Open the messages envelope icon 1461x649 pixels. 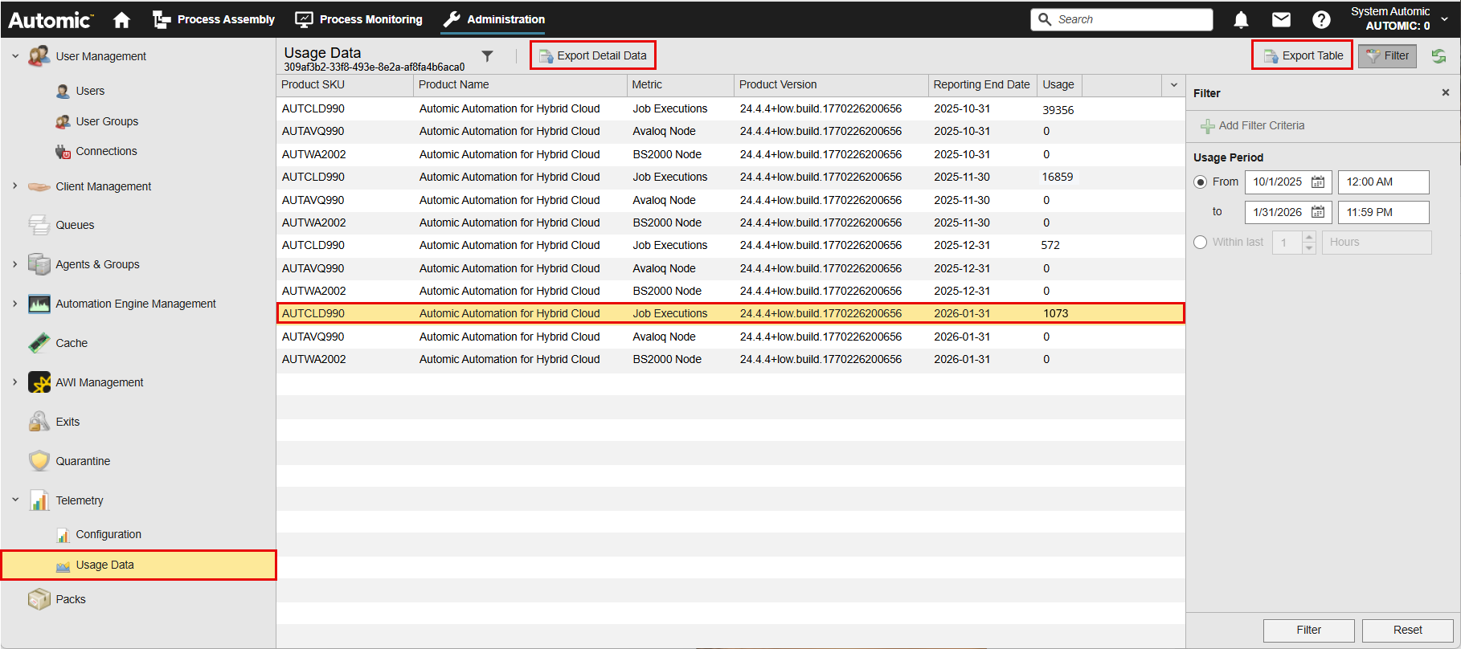tap(1281, 20)
